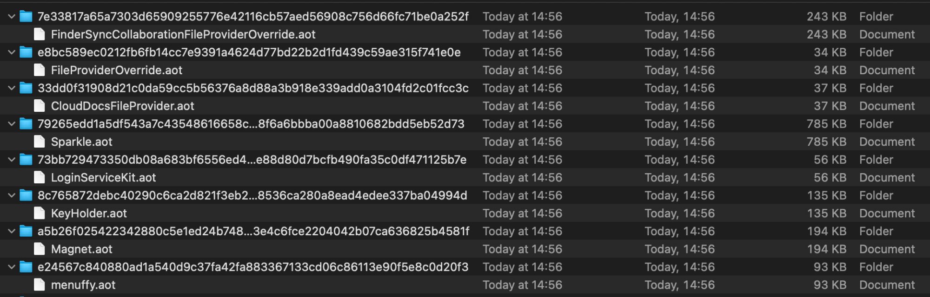Select the FileProviderOverride.aot file name
The width and height of the screenshot is (930, 297).
point(116,71)
